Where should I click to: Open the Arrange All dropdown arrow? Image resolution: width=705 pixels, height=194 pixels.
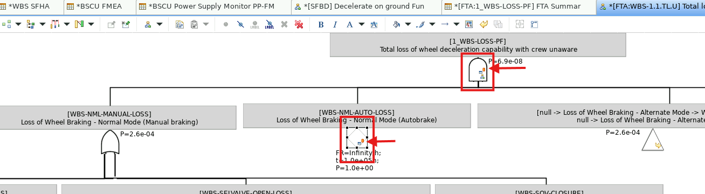tap(18, 24)
